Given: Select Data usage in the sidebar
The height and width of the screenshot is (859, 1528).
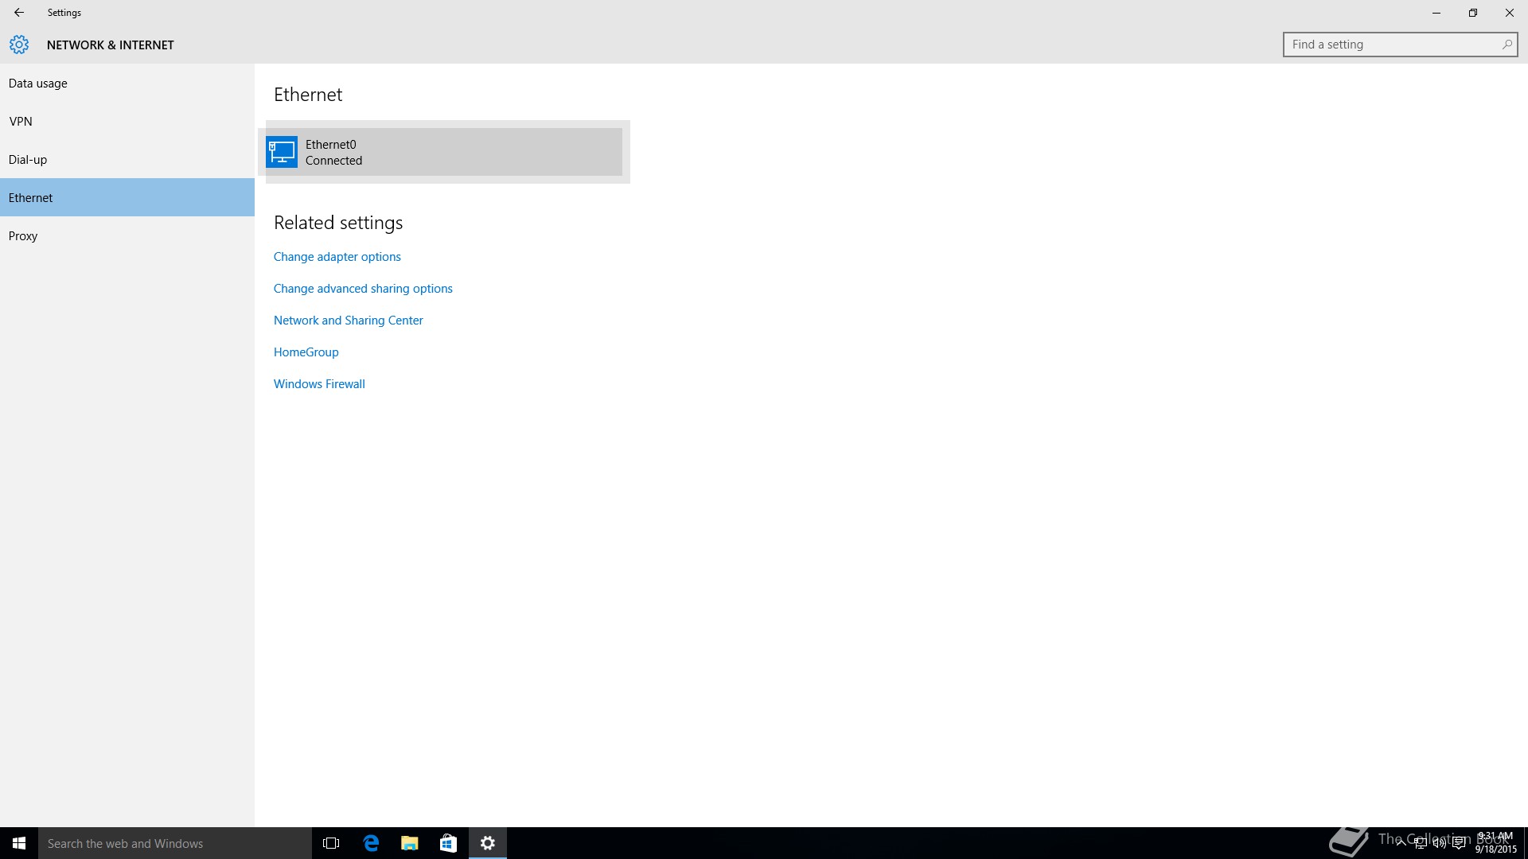Looking at the screenshot, I should [x=38, y=84].
